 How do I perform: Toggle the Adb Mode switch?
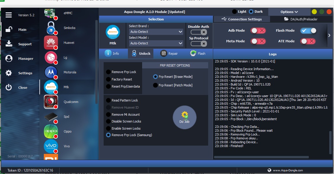point(258,30)
